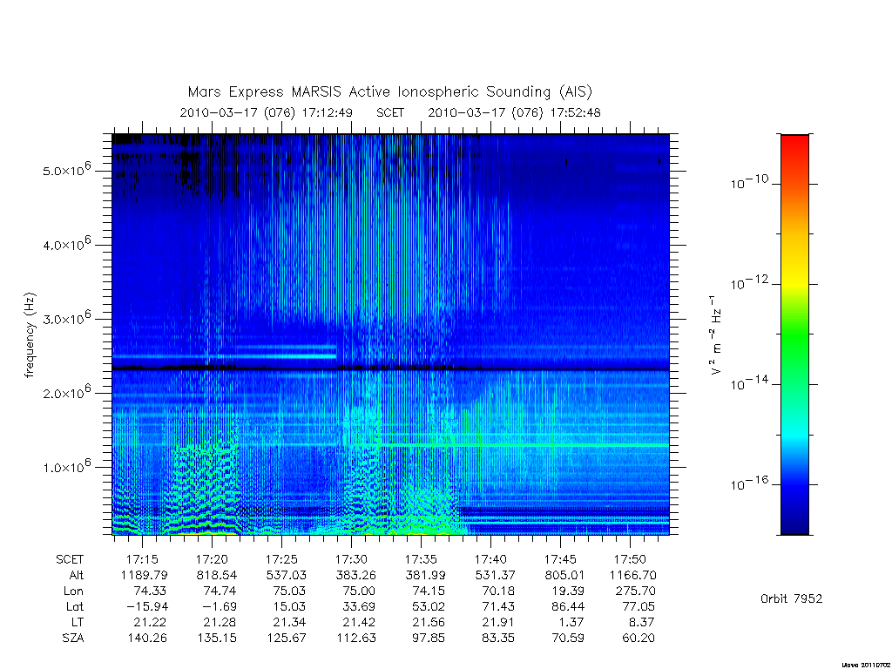
Task: Click the green band of the color bar
Action: tap(794, 335)
